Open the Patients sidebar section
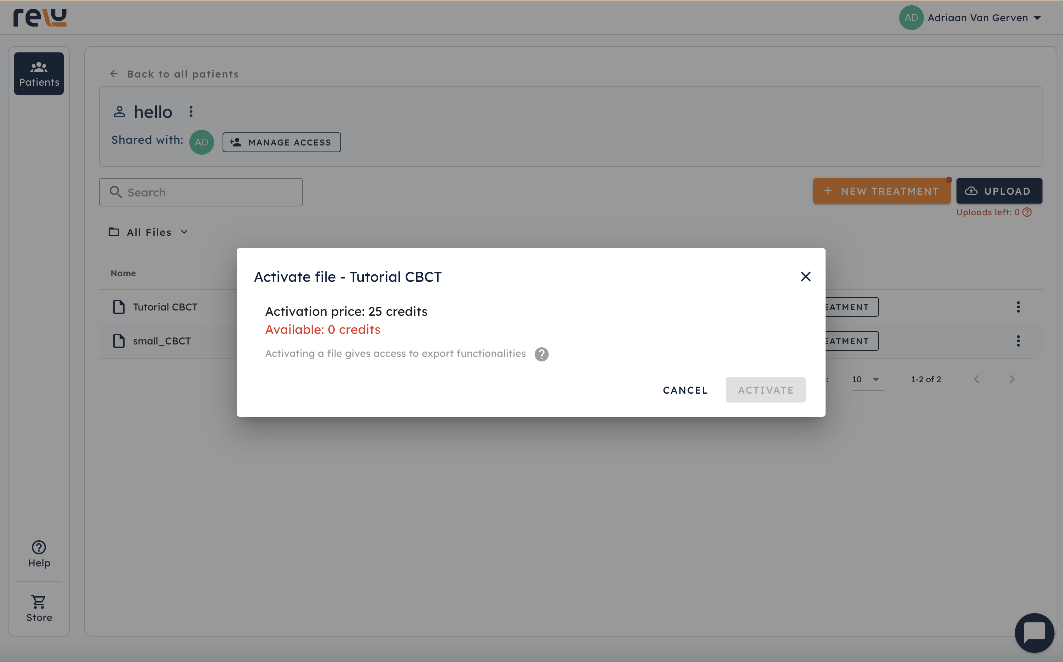Screen dimensions: 1063x662 [39, 74]
